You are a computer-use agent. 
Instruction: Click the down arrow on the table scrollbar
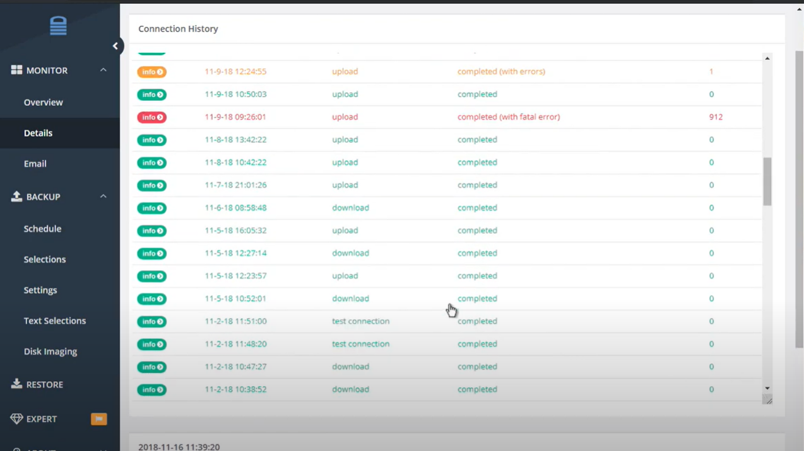pos(767,389)
